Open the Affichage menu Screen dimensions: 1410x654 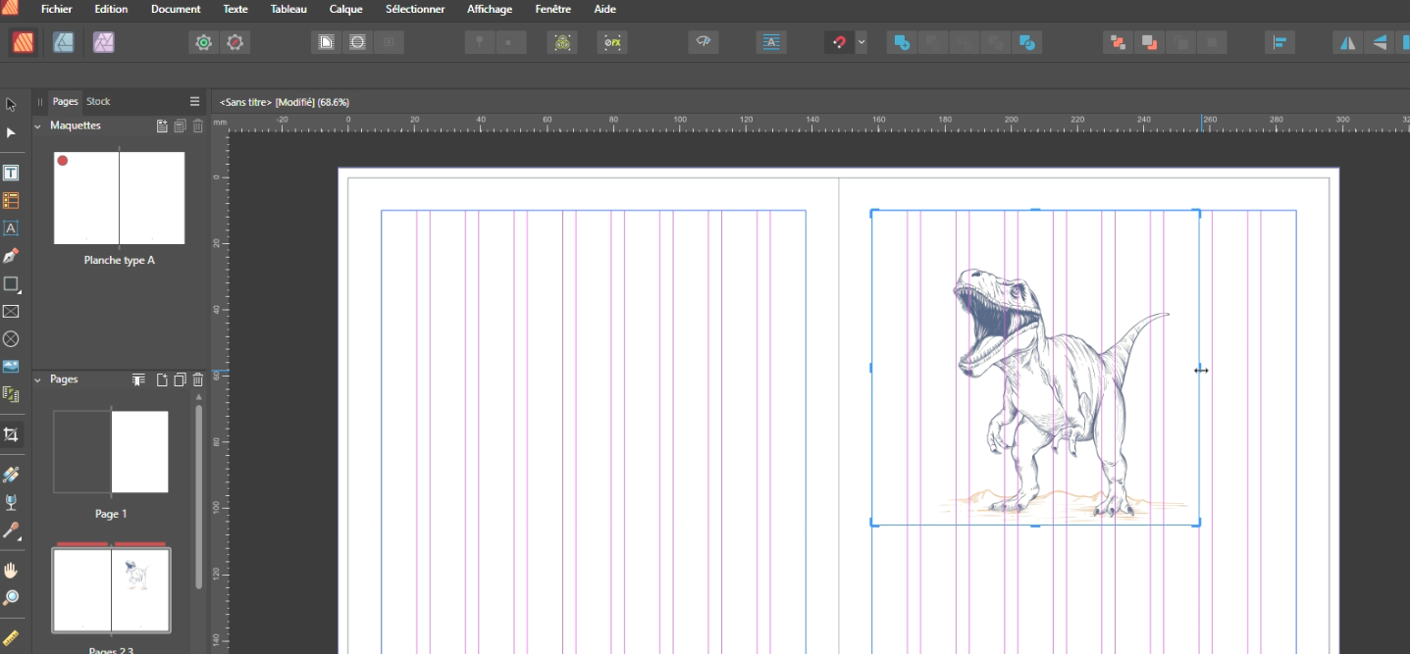point(489,9)
